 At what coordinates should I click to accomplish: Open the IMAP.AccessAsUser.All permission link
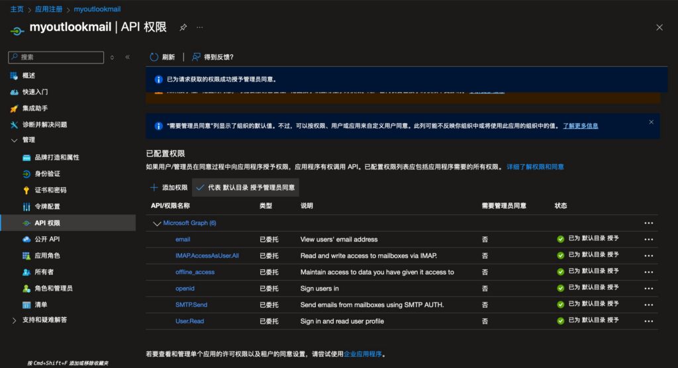207,255
